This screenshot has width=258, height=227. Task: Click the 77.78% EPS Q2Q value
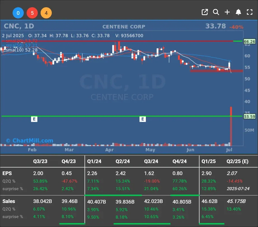tap(180, 181)
